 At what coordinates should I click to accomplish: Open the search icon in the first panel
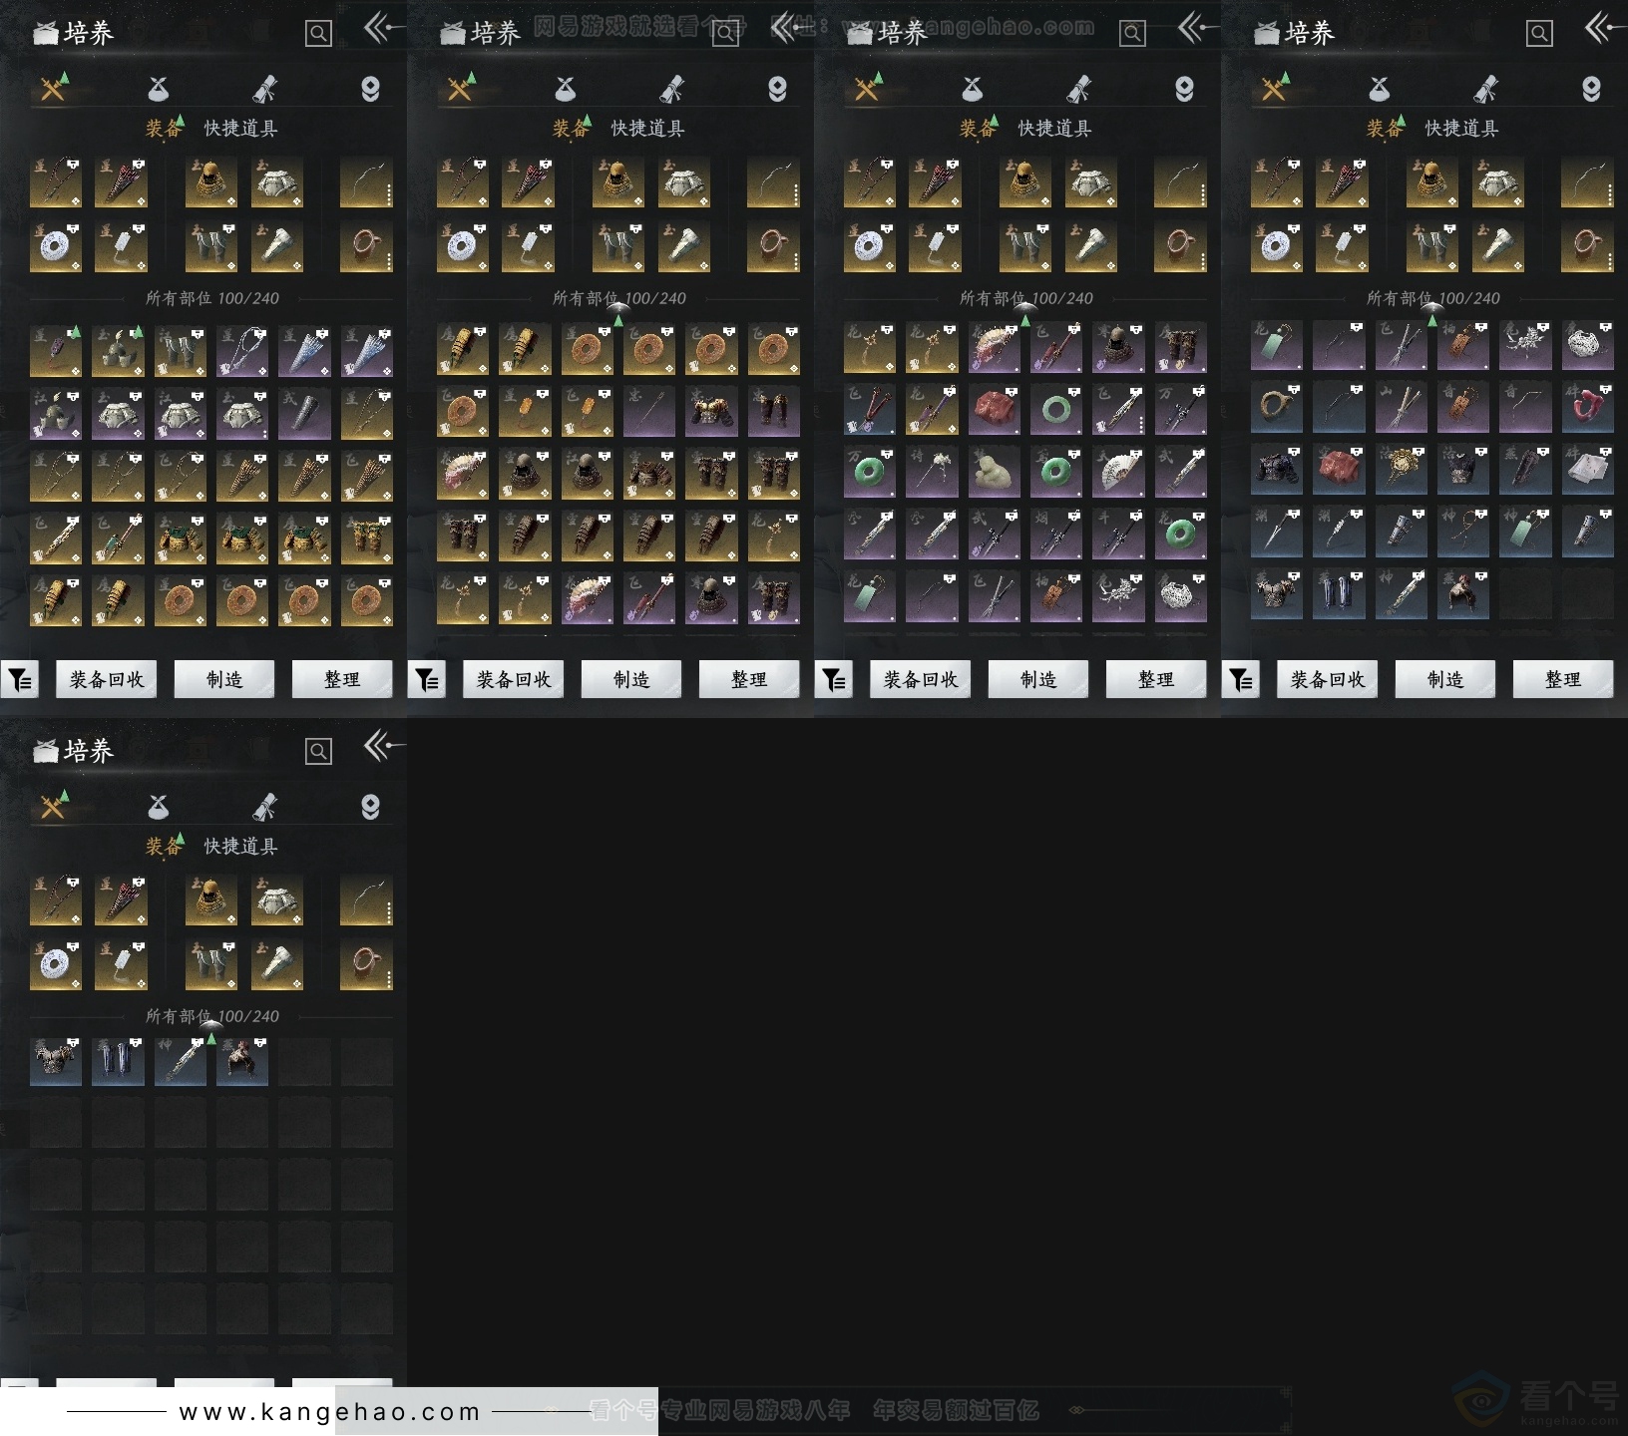click(x=318, y=34)
